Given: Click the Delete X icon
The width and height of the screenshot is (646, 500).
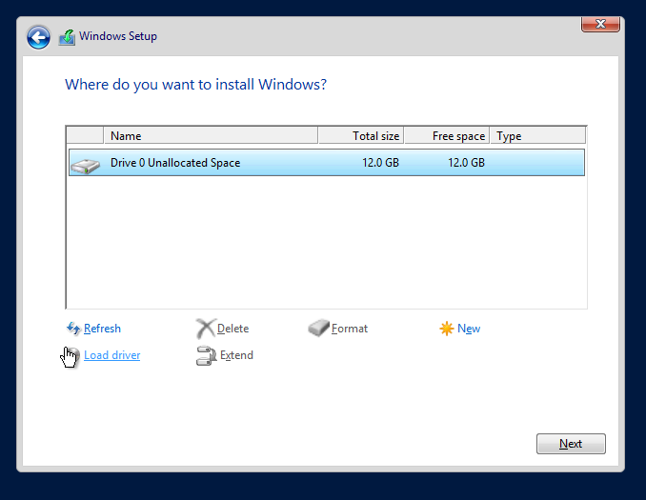Looking at the screenshot, I should click(205, 329).
